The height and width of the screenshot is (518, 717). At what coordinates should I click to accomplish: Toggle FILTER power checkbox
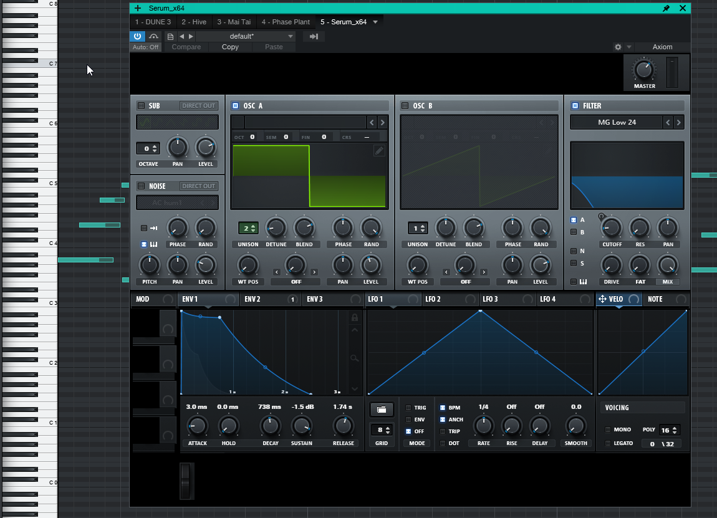tap(575, 105)
